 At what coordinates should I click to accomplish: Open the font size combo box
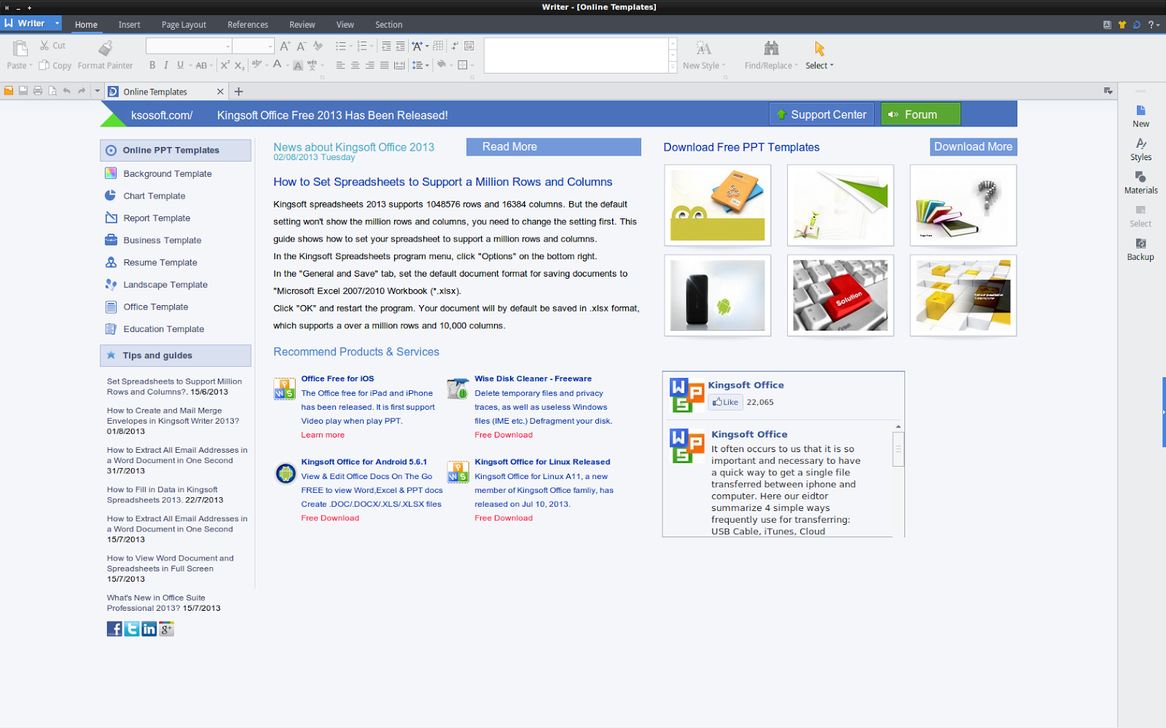coord(253,46)
